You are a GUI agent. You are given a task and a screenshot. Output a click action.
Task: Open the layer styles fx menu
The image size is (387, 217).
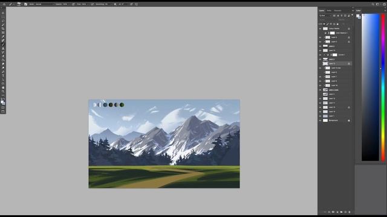(x=329, y=212)
